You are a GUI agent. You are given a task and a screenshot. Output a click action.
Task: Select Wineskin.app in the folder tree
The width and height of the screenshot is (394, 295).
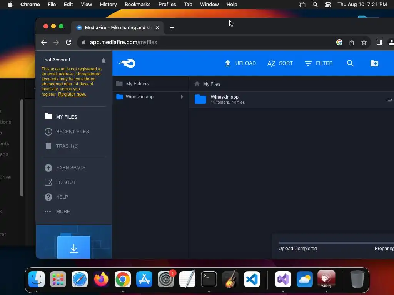[x=139, y=97]
